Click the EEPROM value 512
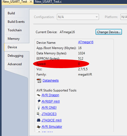127x136 pixels. click(81, 59)
